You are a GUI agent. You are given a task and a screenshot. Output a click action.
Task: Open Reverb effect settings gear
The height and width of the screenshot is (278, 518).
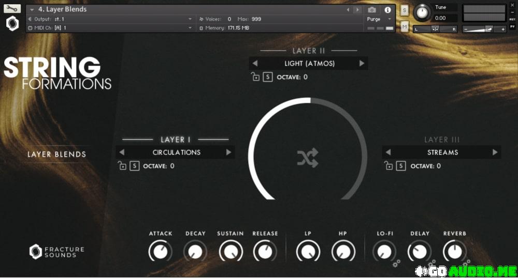(466, 263)
